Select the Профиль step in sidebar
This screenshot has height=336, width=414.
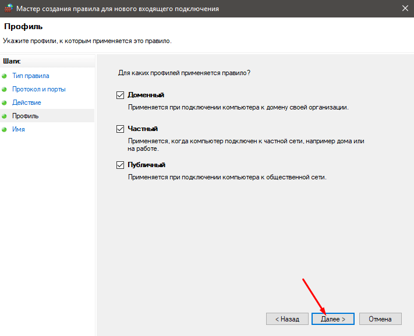coord(26,116)
